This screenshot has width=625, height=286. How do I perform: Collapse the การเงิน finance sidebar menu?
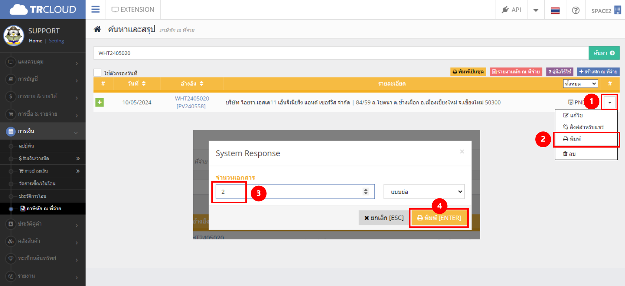(x=43, y=131)
